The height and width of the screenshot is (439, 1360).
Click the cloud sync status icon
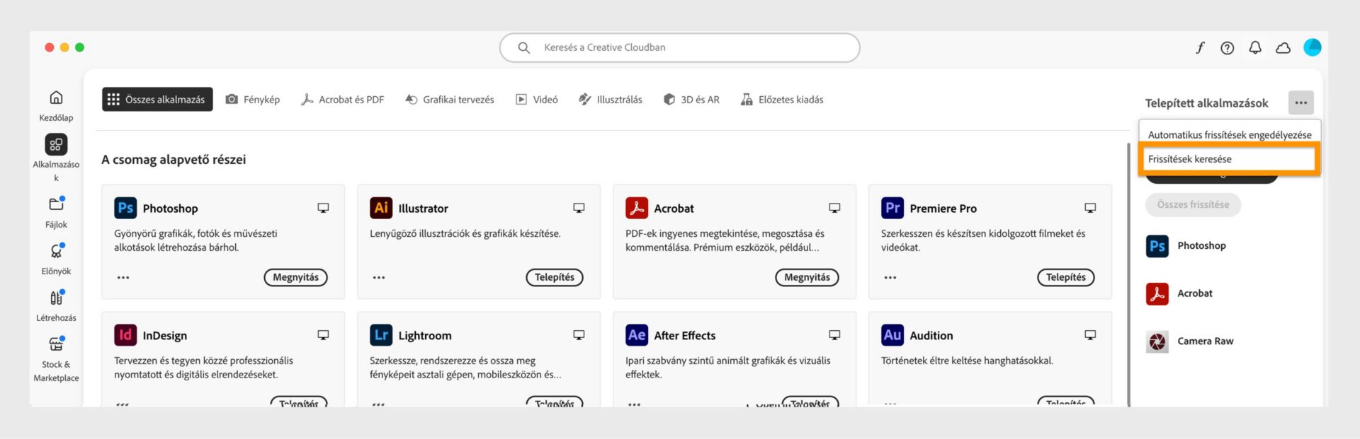tap(1283, 48)
